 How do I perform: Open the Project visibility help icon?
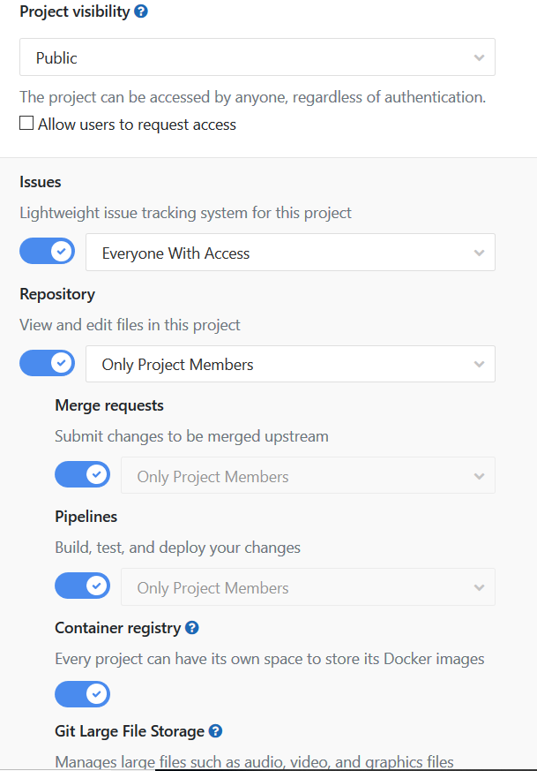coord(141,12)
